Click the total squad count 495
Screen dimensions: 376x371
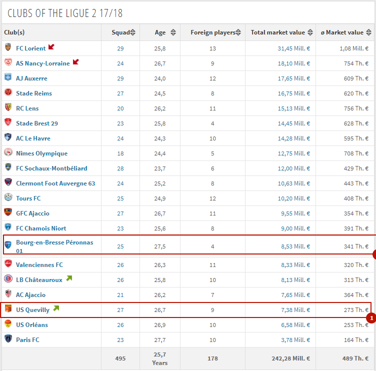tap(120, 358)
